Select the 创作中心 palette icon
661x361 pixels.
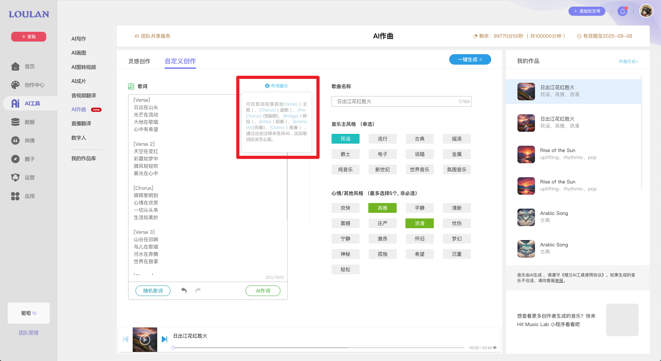coord(15,85)
